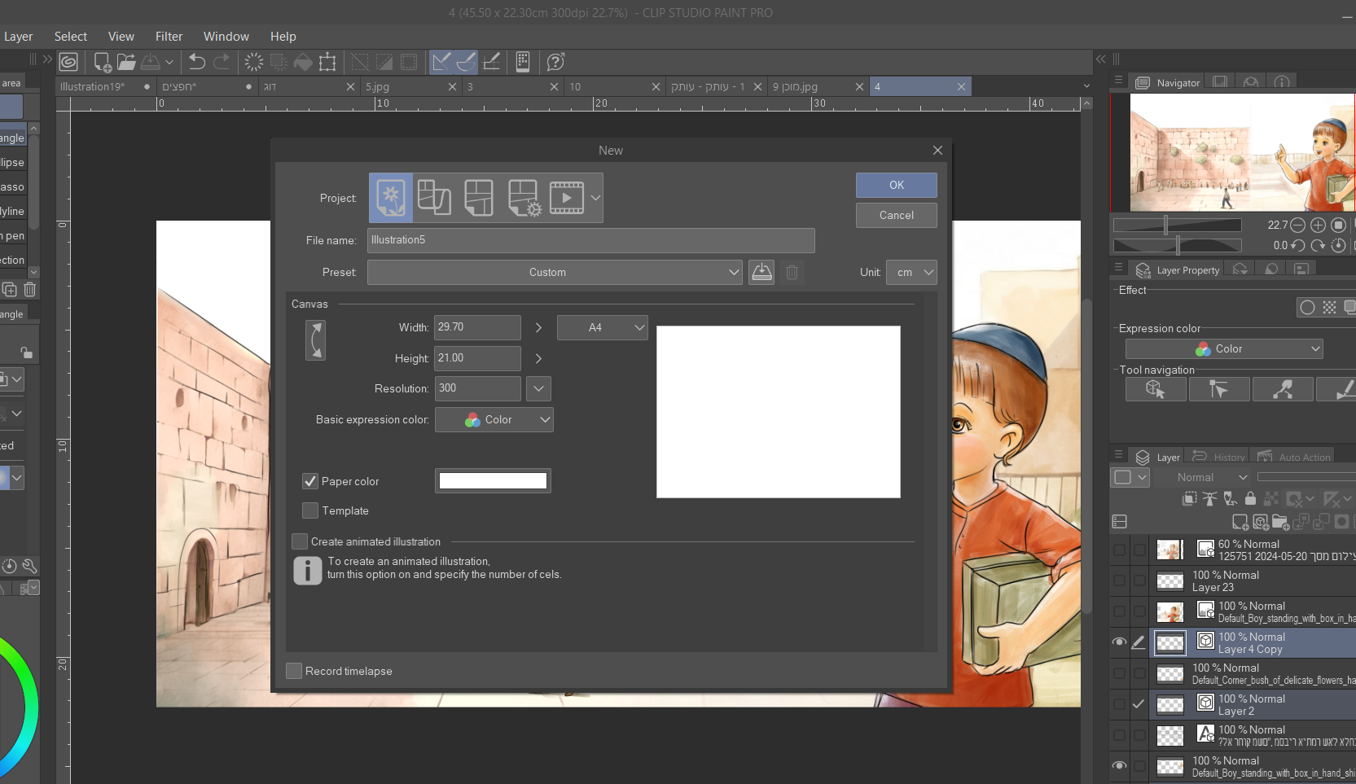1356x784 pixels.
Task: Expand the A4 paper size dropdown
Action: pyautogui.click(x=603, y=327)
